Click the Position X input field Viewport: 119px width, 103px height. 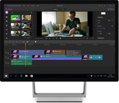[102, 34]
